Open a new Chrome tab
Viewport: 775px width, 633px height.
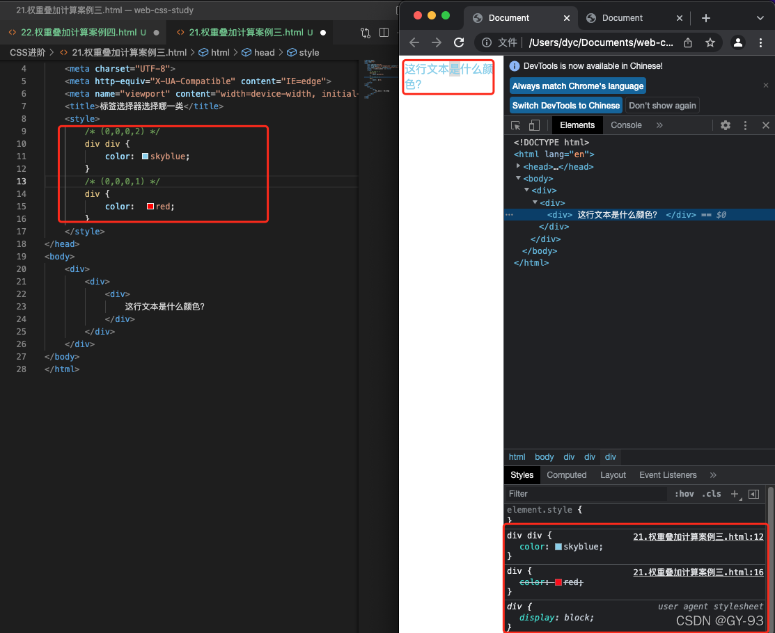[x=706, y=18]
